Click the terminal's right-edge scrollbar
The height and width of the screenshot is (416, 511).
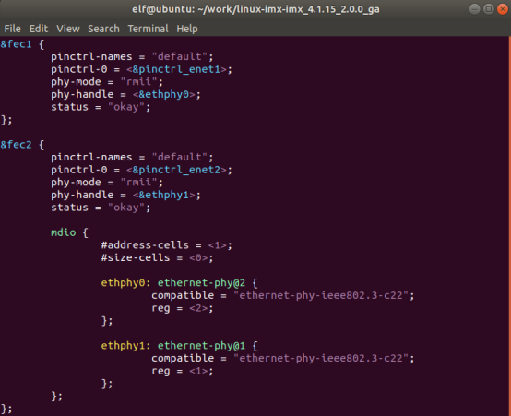click(x=509, y=226)
